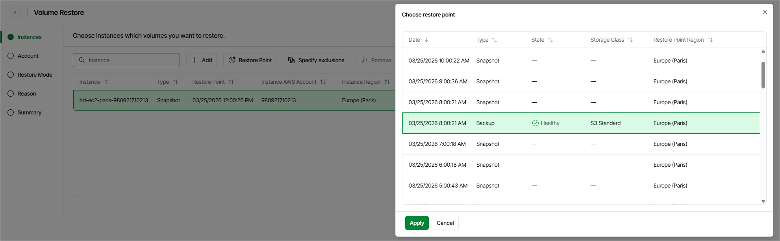Select the Restore Mode wizard step
This screenshot has width=780, height=241.
pos(35,75)
